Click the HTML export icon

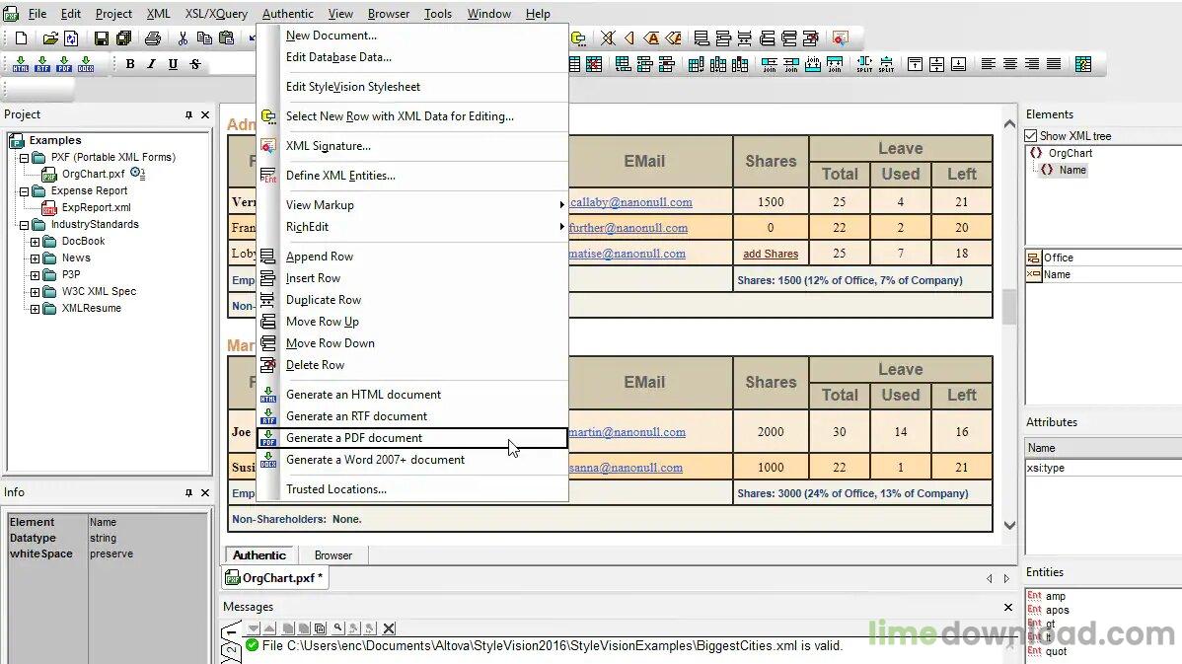21,64
